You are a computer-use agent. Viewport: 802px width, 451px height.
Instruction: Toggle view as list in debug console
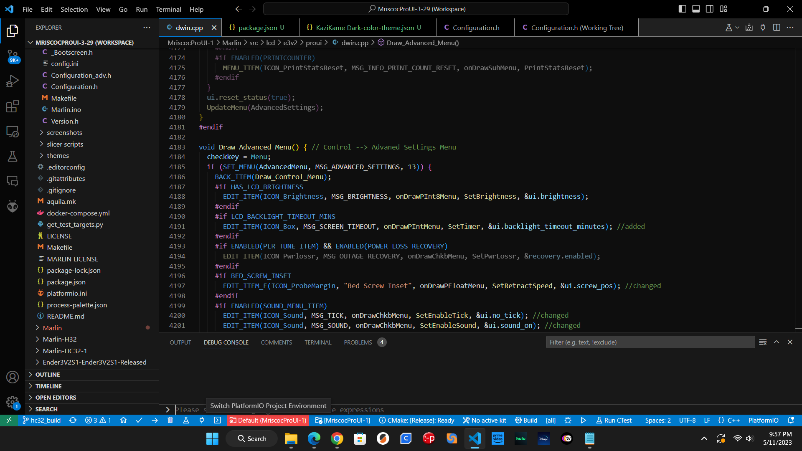[x=763, y=342]
